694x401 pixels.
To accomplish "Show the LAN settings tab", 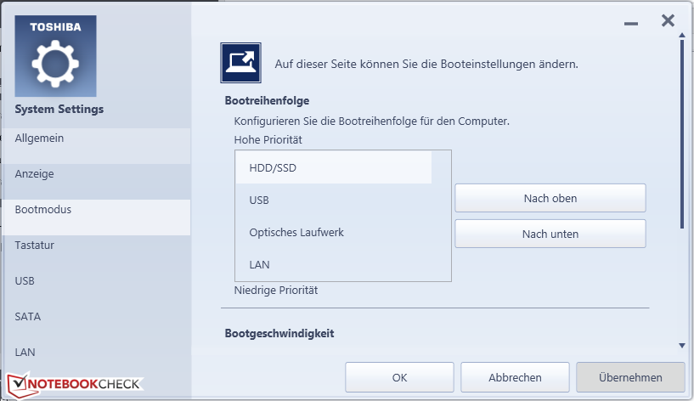I will (95, 352).
